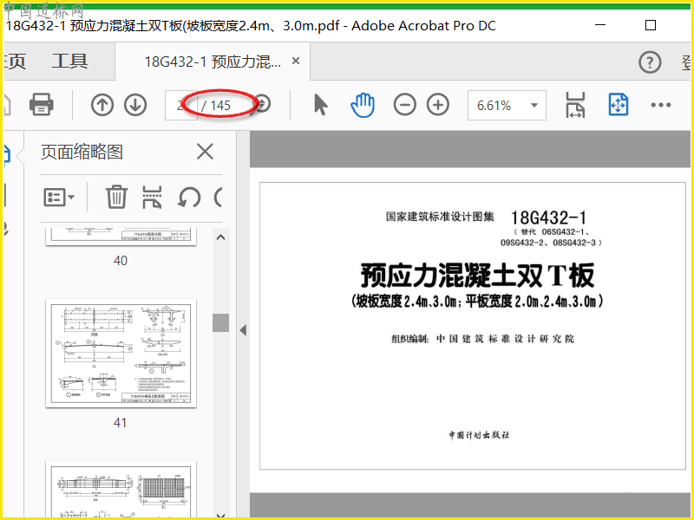Switch to the 18G432-1 预应力混... document tab
Viewport: 694px width, 520px height.
(x=213, y=62)
